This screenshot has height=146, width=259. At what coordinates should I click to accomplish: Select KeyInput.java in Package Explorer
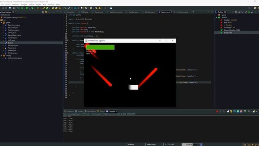(13, 45)
